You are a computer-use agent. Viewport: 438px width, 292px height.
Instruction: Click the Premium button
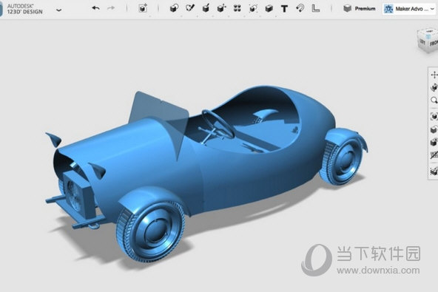pyautogui.click(x=360, y=9)
